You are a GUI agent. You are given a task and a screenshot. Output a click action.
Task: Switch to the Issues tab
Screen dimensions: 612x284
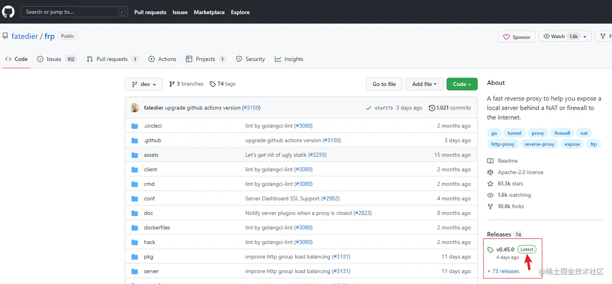tap(54, 59)
